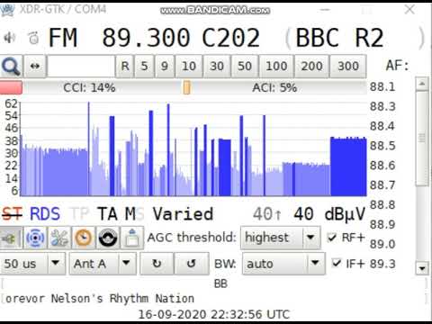Viewport: 432px width, 324px height.
Task: Click the BBC R2 station name
Action: click(339, 38)
